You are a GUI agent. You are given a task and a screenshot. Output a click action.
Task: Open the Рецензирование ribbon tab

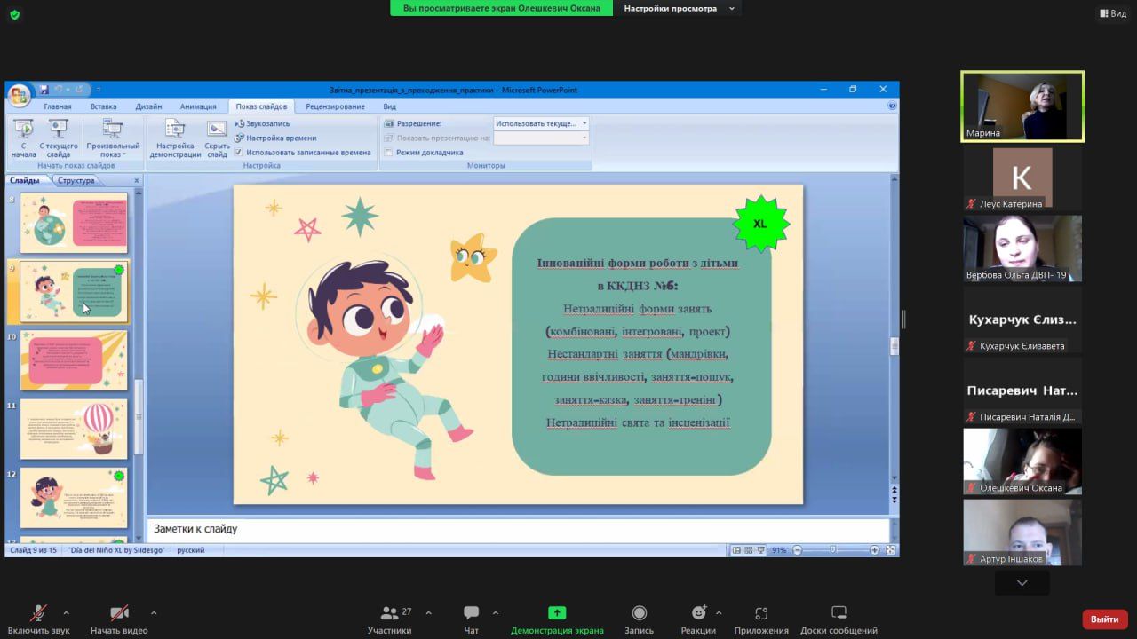pyautogui.click(x=335, y=106)
